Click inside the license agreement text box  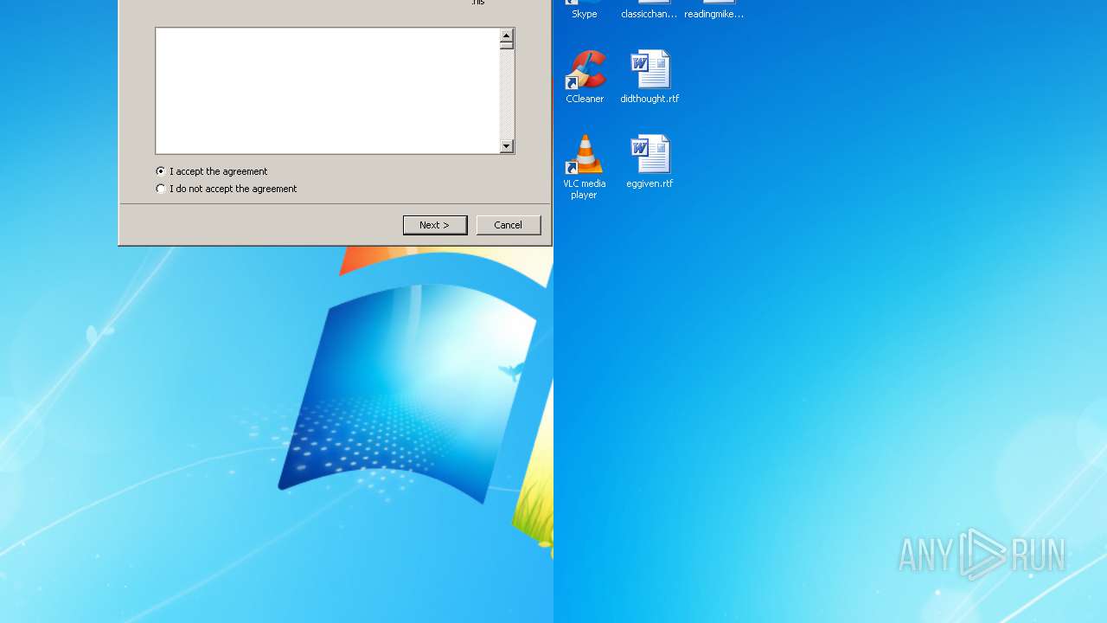pos(328,91)
